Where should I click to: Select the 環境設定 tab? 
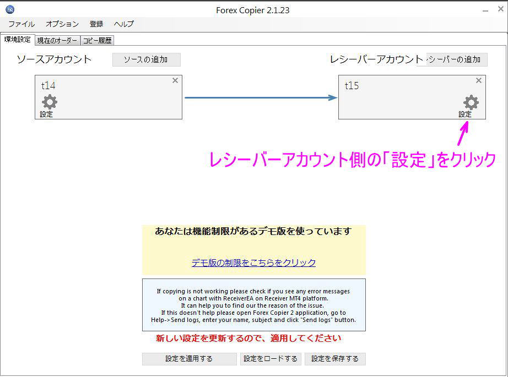coord(18,40)
